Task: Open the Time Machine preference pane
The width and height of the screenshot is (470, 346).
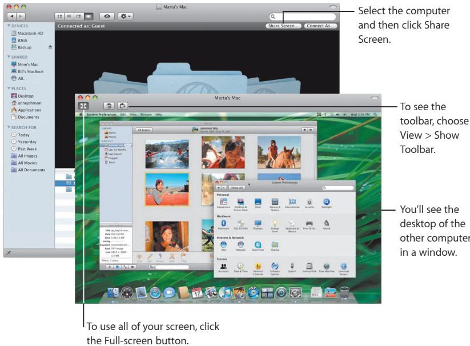Action: coord(327,268)
